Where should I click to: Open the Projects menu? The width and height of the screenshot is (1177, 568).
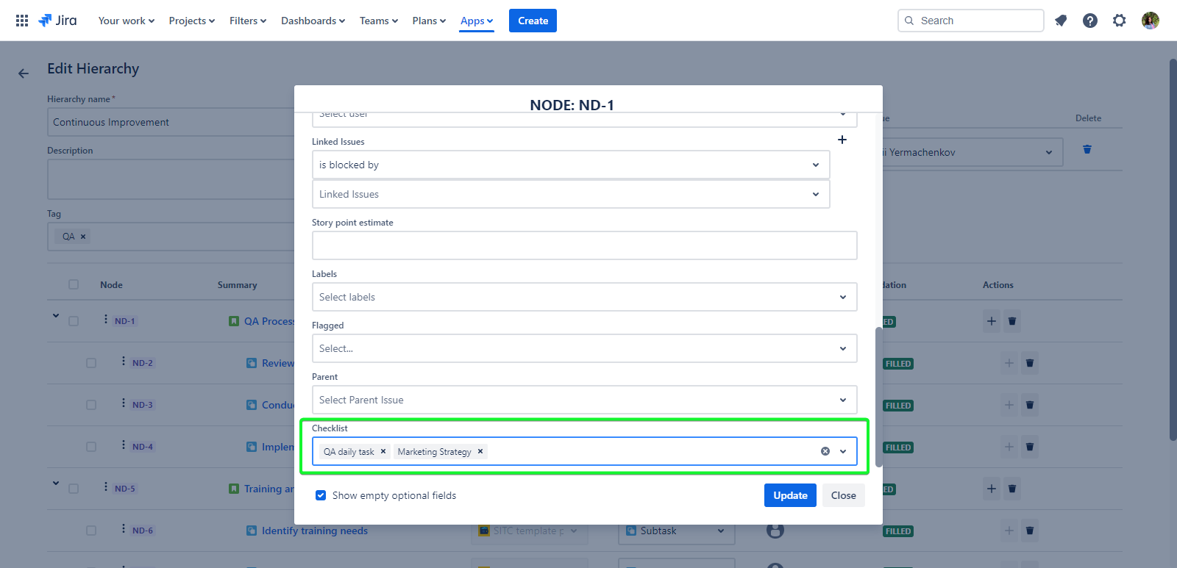191,21
